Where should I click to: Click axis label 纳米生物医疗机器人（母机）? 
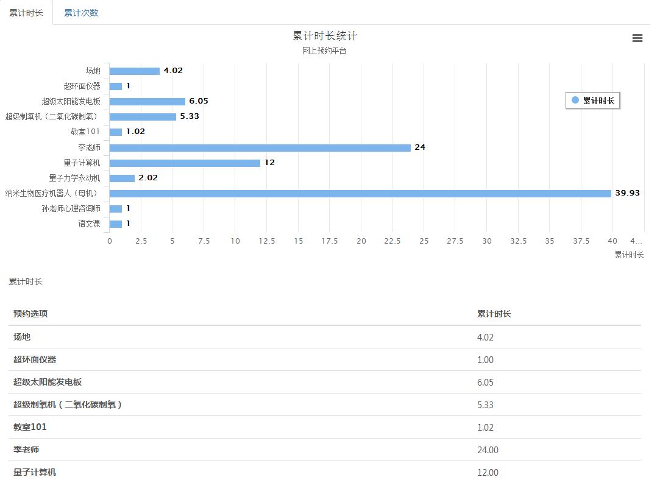52,194
